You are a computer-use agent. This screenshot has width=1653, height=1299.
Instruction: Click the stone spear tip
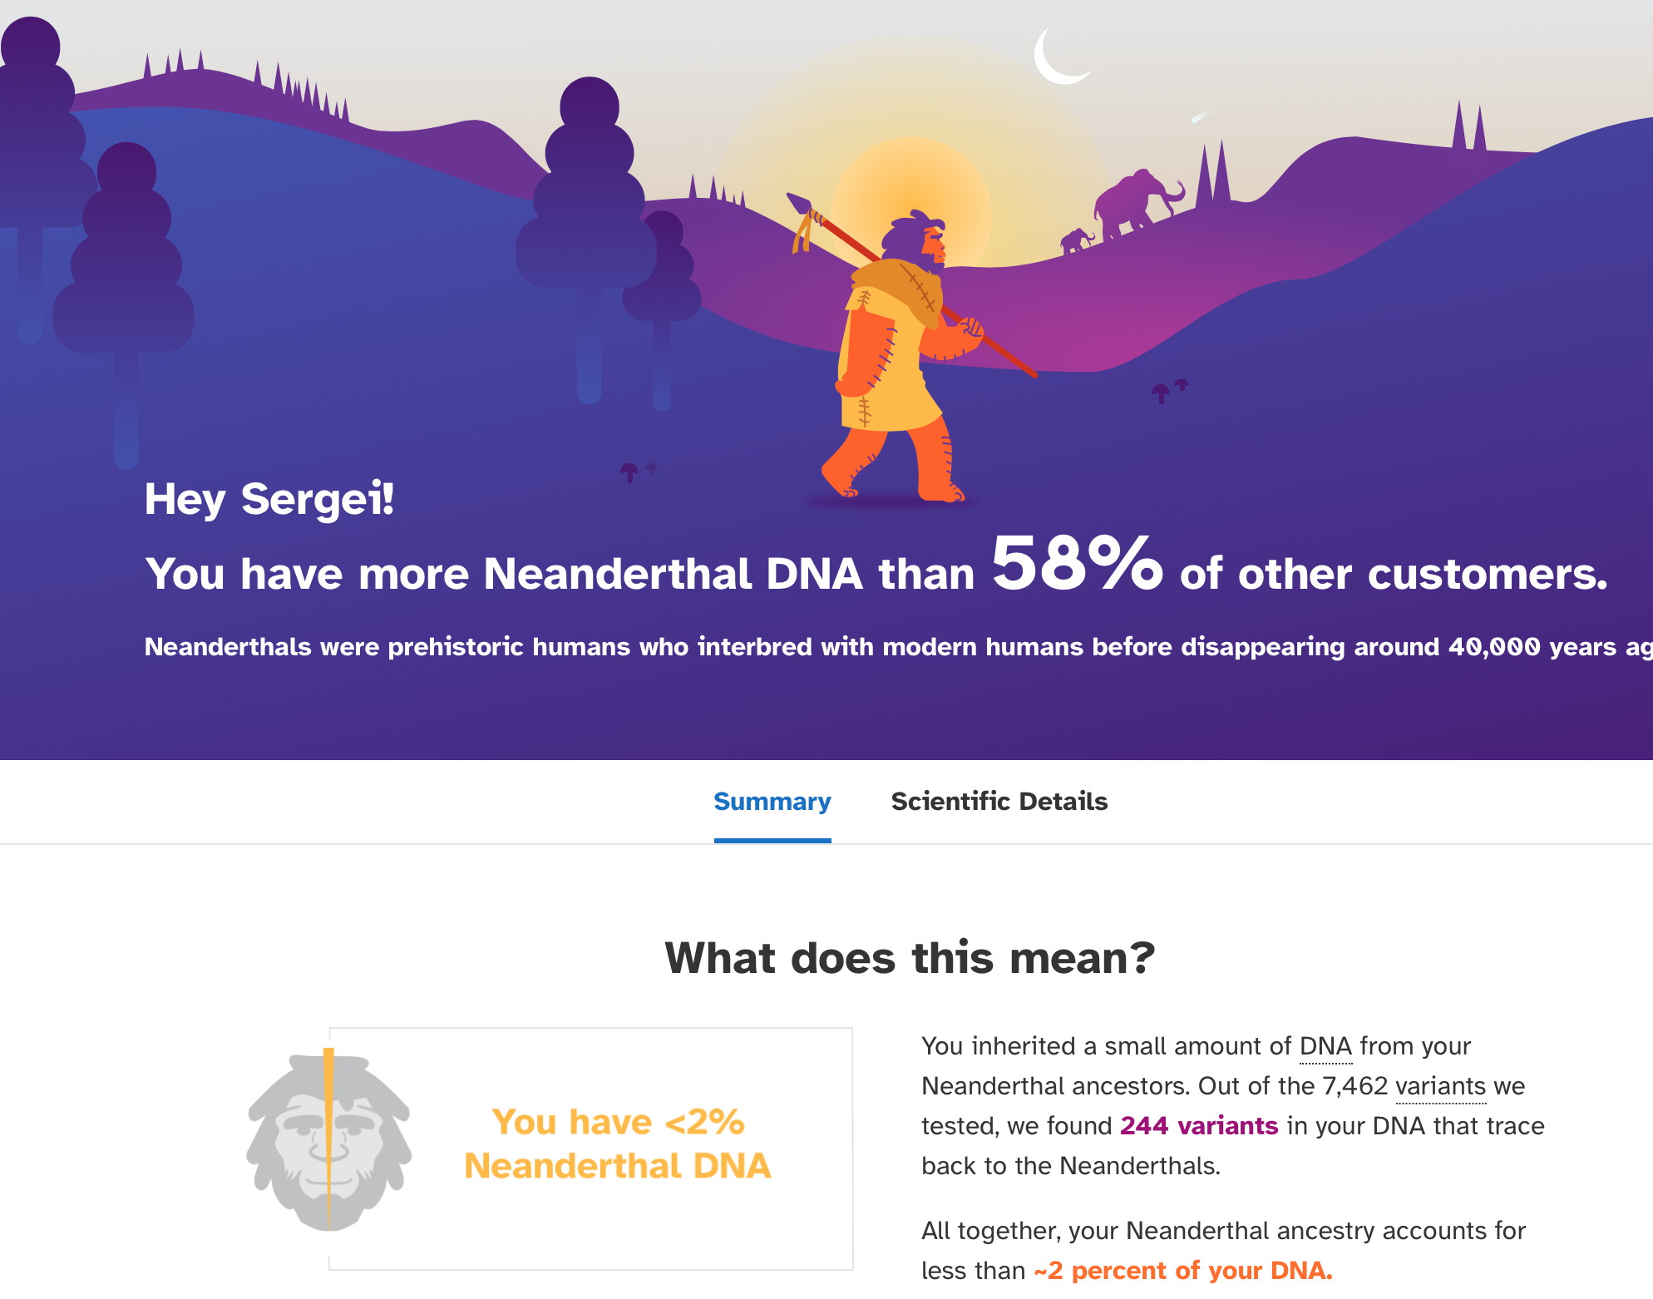799,203
